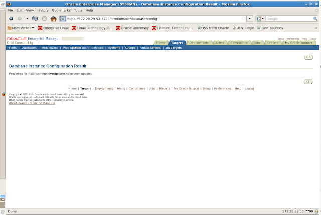Open the History menu

click(43, 10)
